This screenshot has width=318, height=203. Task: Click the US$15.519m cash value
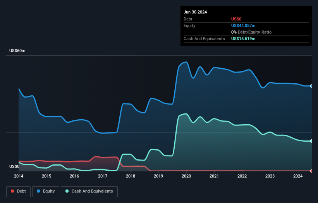(x=243, y=39)
